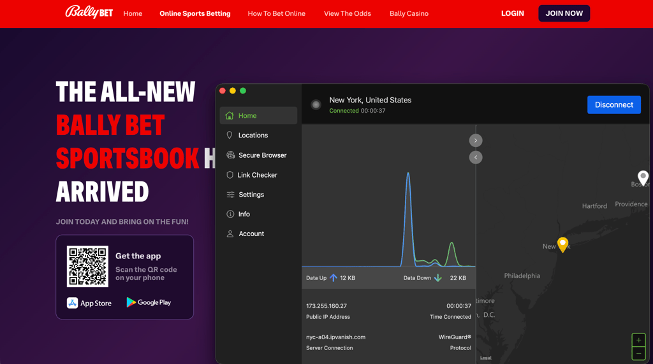Click the Providence map label
Image resolution: width=653 pixels, height=364 pixels.
coord(631,204)
